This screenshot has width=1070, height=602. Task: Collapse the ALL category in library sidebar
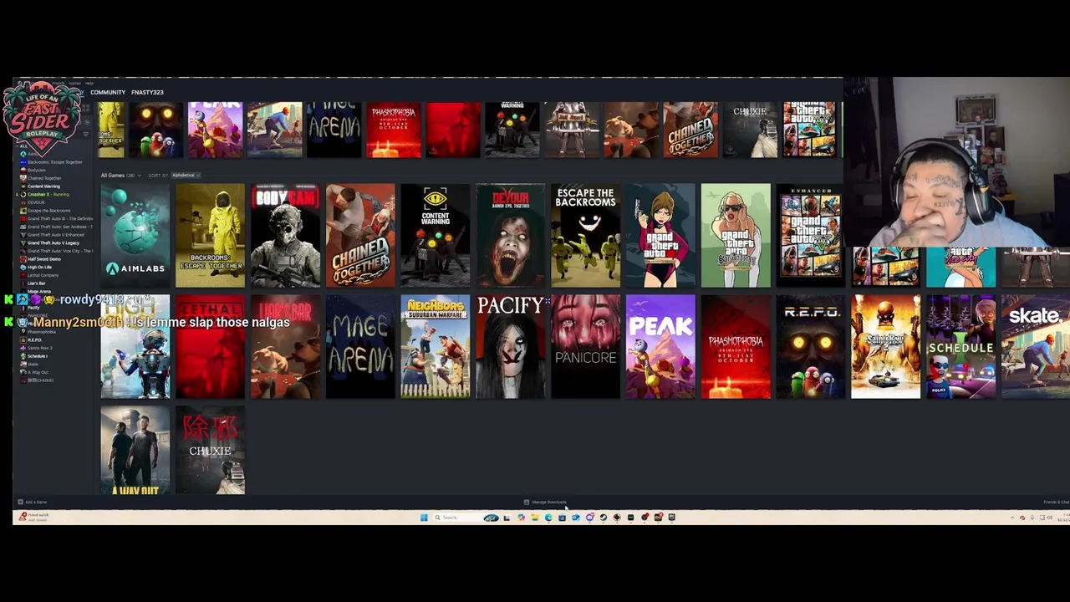[x=23, y=146]
